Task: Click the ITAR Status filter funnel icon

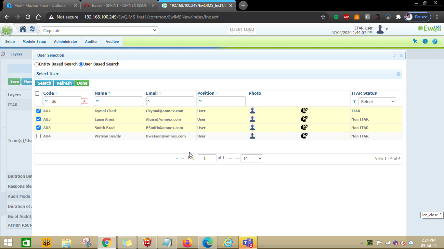Action: click(354, 101)
